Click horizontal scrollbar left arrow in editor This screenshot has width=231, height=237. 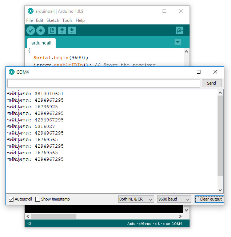(28, 216)
